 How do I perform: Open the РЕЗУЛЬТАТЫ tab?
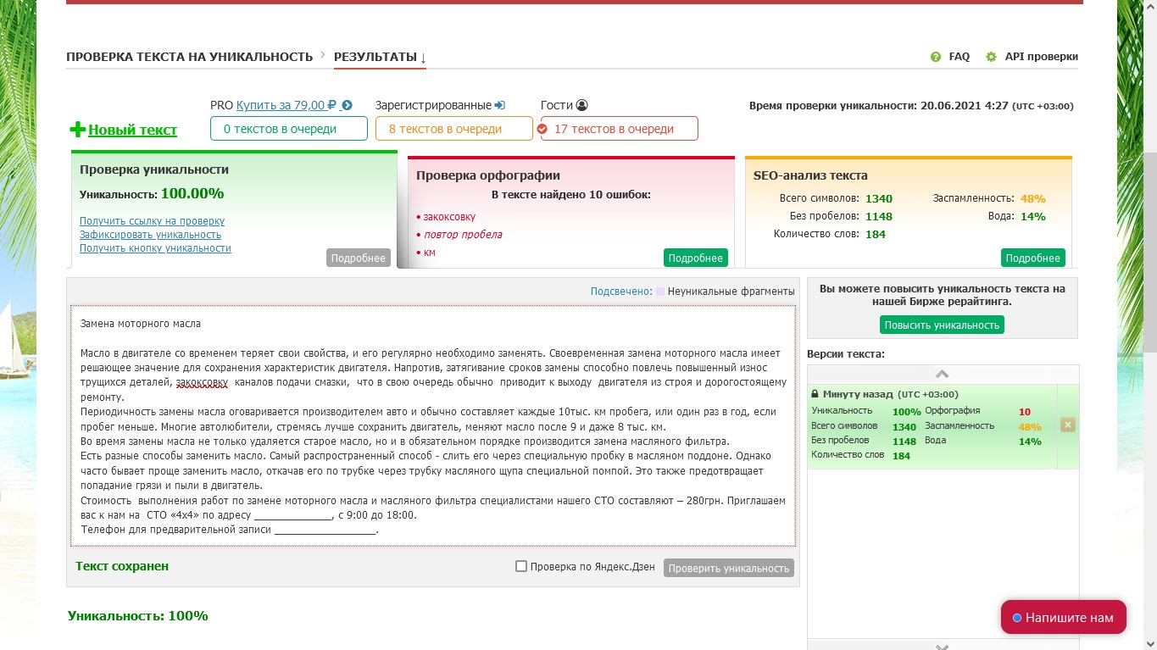click(381, 57)
